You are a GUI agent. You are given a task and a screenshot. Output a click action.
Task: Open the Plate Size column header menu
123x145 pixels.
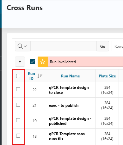[x=107, y=76]
